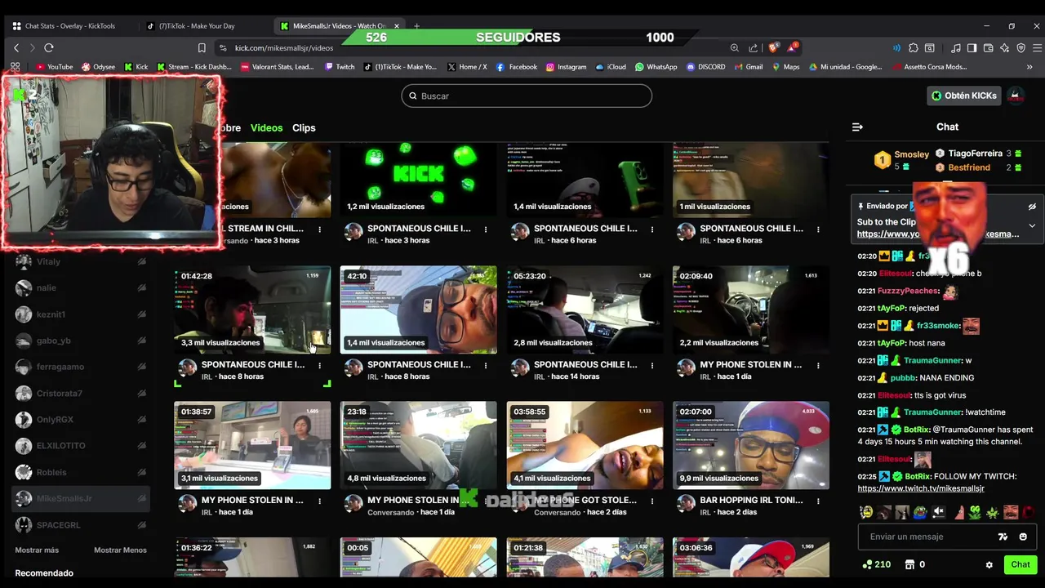Bookmark this page with the bookmark icon
The image size is (1045, 588).
(202, 48)
